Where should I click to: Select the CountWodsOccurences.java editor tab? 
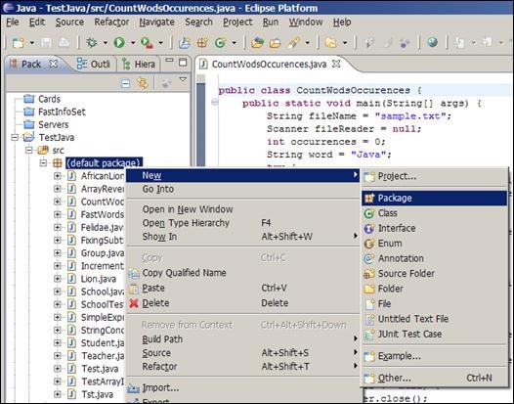(x=269, y=64)
